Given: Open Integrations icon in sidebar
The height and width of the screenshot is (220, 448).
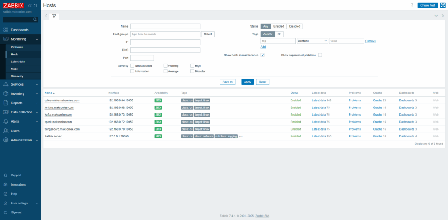Looking at the screenshot, I should click(x=6, y=185).
